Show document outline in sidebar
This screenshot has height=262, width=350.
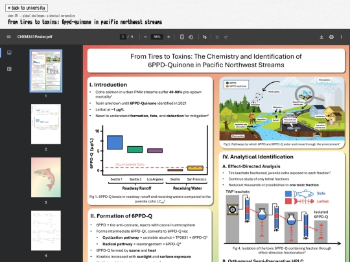pos(9,69)
